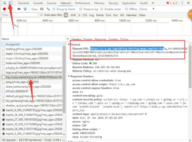Show the request Response tab
The image size is (192, 142).
pyautogui.click(x=101, y=39)
